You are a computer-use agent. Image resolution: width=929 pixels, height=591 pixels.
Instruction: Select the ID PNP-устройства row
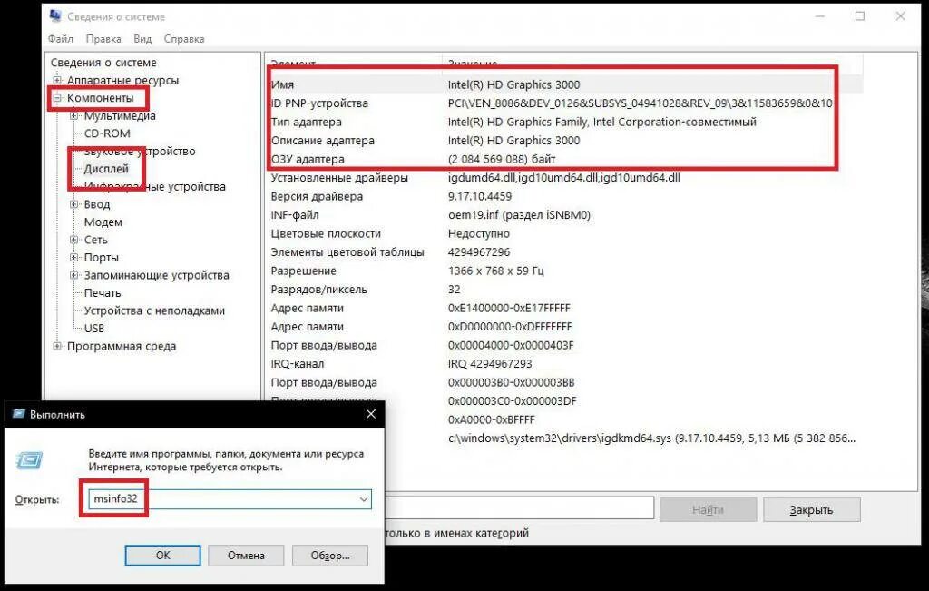point(566,103)
